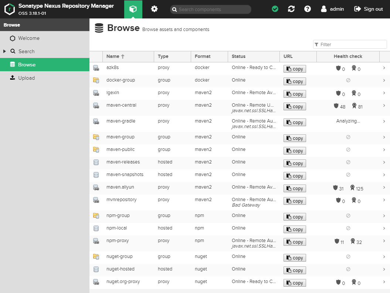
Task: Sort by the Type column header
Action: click(x=172, y=56)
